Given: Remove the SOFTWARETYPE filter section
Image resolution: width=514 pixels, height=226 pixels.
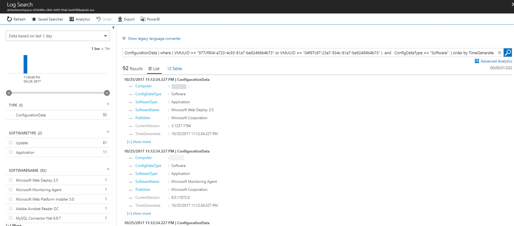Looking at the screenshot, I should (x=108, y=132).
